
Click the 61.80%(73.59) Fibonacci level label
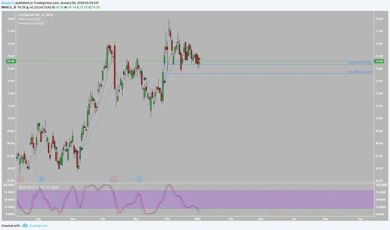[x=360, y=72]
